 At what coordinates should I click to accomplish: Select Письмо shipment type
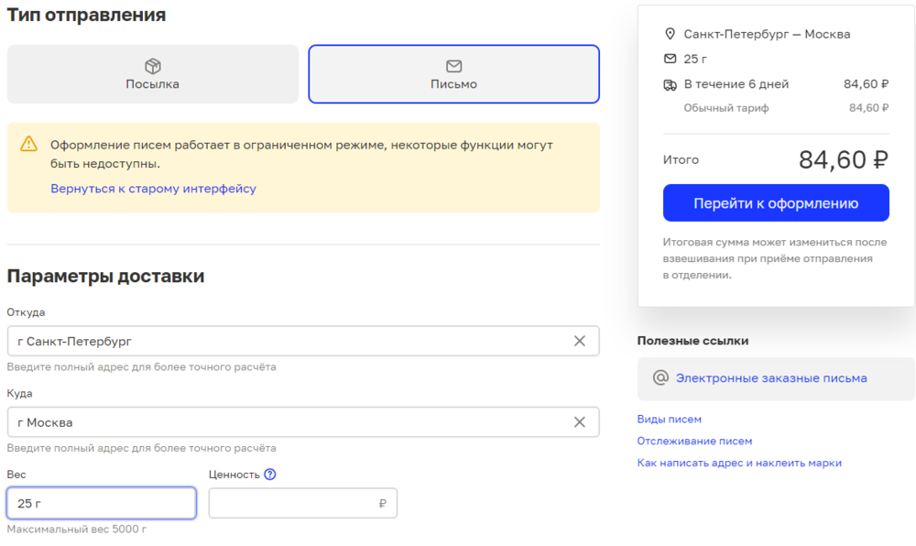point(453,74)
